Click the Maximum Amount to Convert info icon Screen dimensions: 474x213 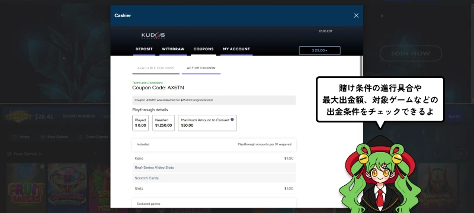coord(232,120)
